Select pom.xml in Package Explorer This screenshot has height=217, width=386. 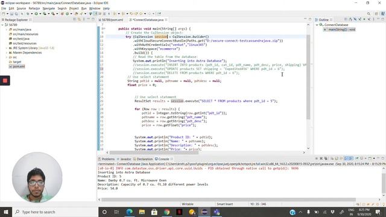[19, 66]
